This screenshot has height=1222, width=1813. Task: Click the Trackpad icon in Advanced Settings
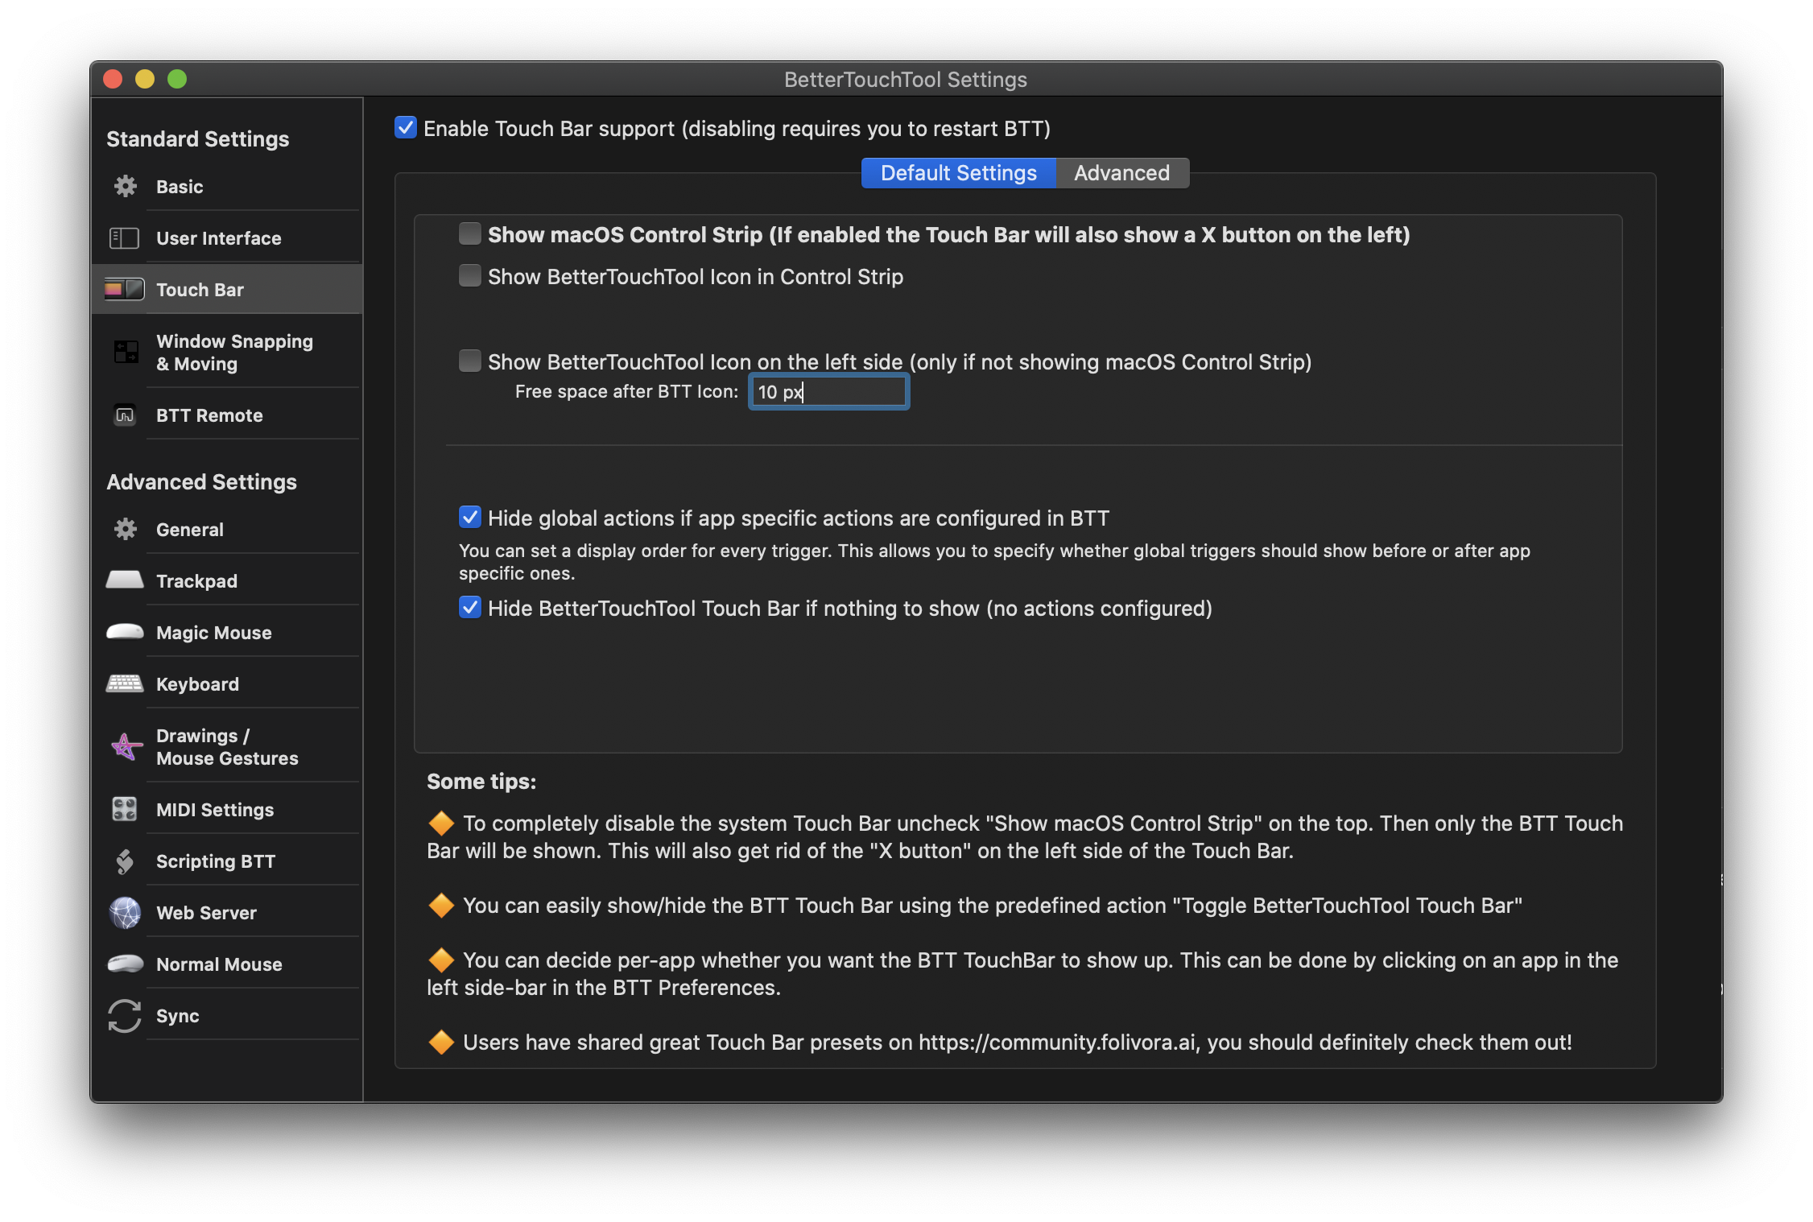[x=125, y=580]
